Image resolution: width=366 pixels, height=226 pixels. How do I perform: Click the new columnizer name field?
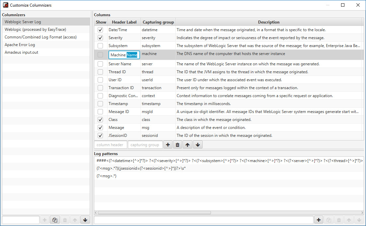[21, 220]
